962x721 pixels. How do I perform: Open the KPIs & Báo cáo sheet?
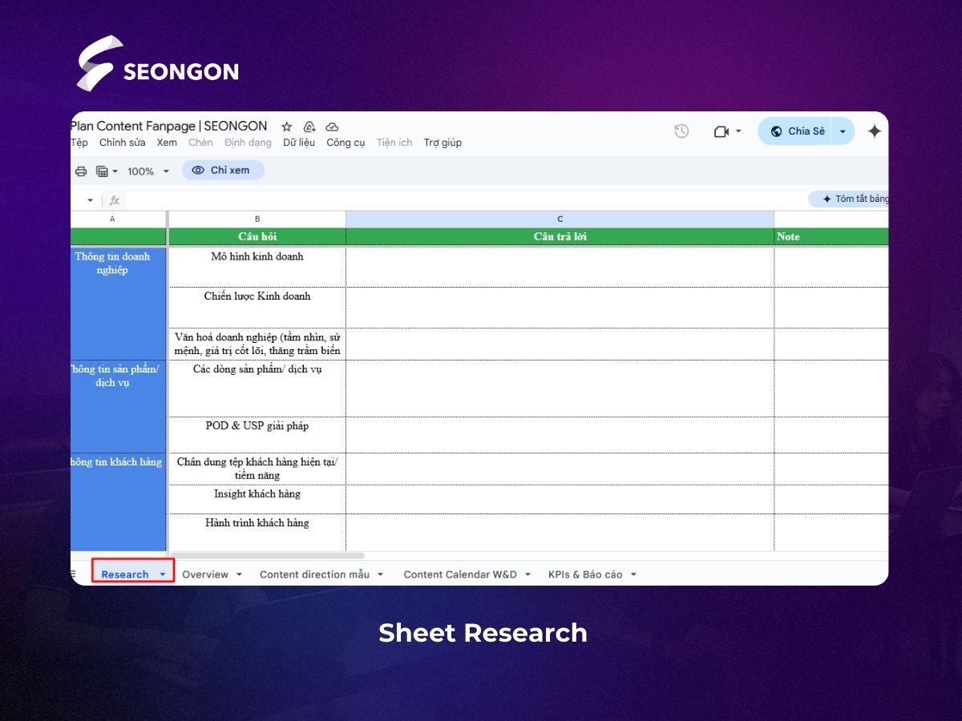585,574
